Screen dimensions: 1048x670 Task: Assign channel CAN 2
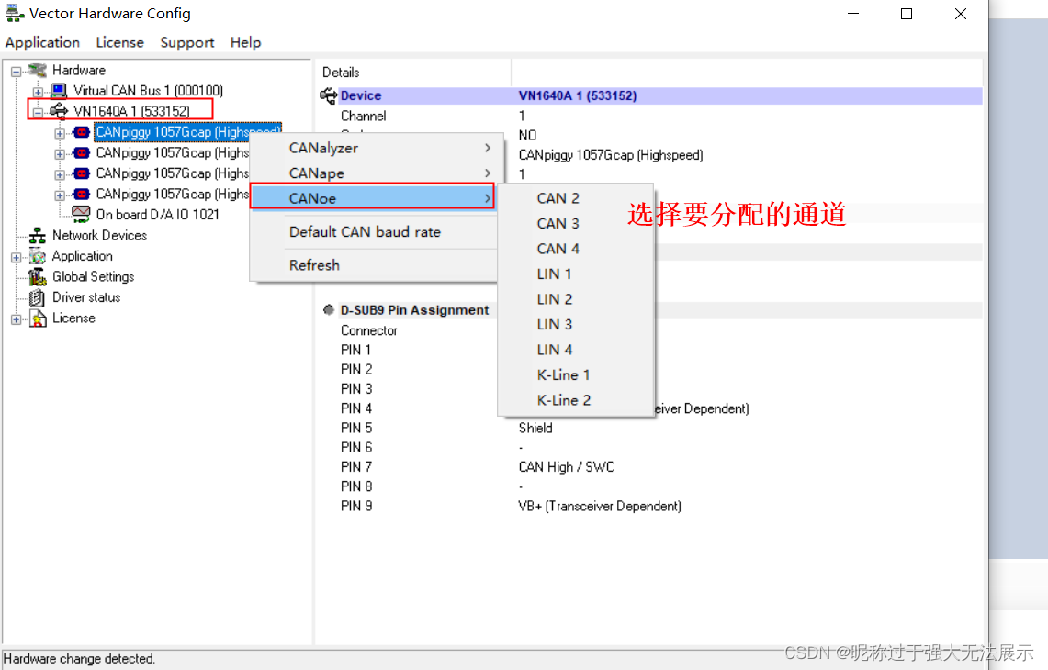click(x=576, y=198)
